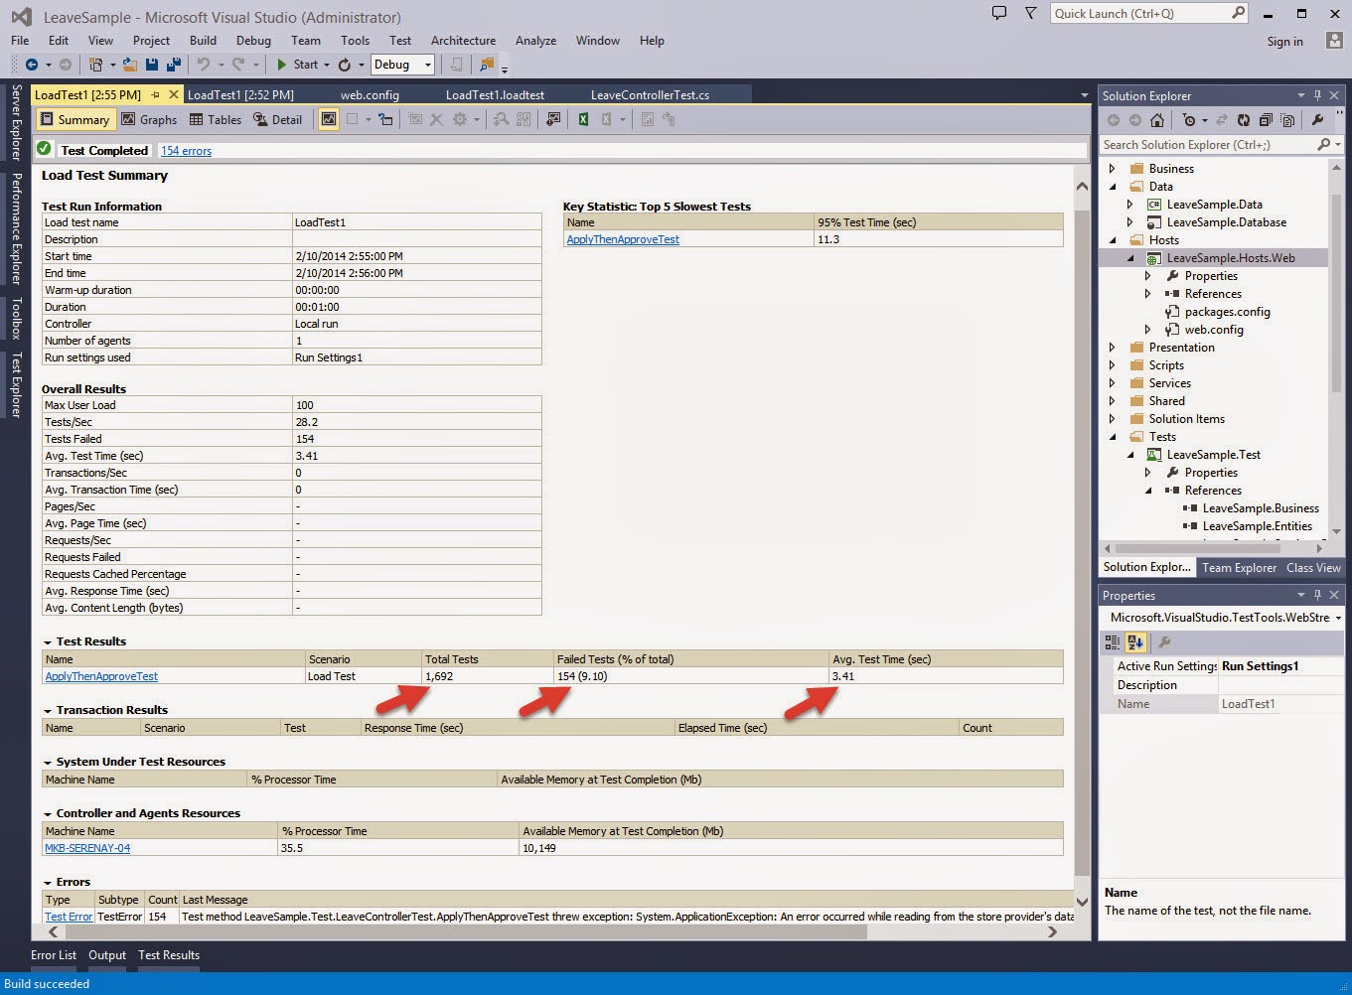Expand the Presentation folder node
Viewport: 1352px width, 995px height.
coord(1113,348)
